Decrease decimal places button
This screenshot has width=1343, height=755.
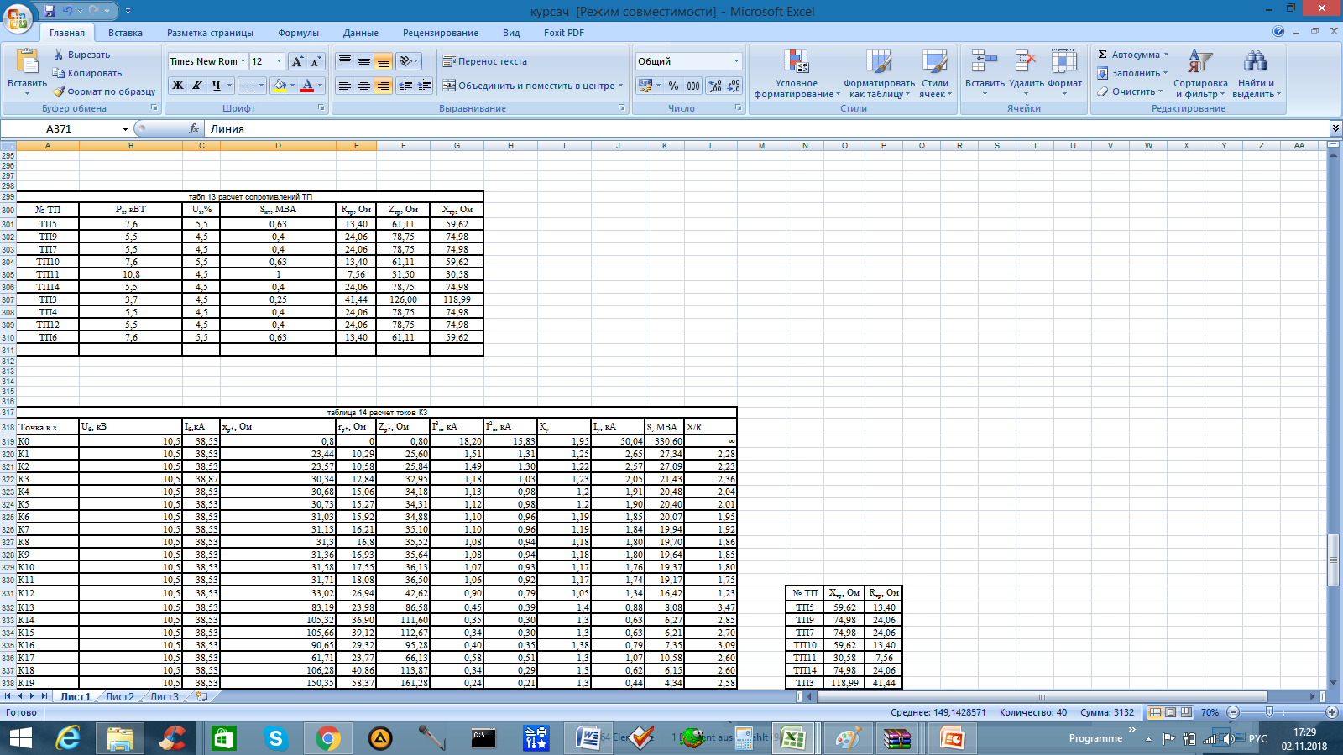pos(734,86)
